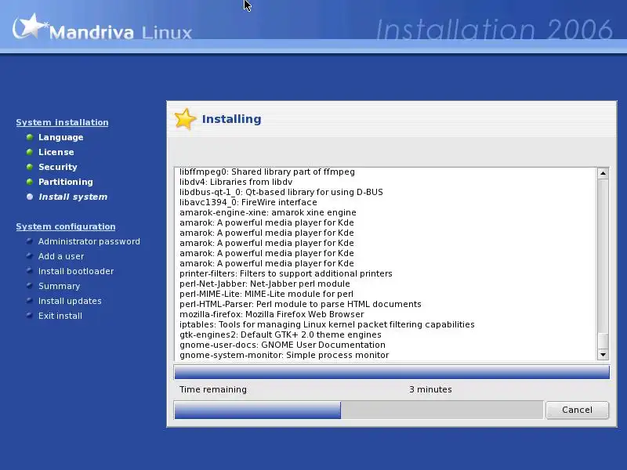The image size is (627, 470).
Task: Click the Mandriva star logo
Action: [29, 26]
